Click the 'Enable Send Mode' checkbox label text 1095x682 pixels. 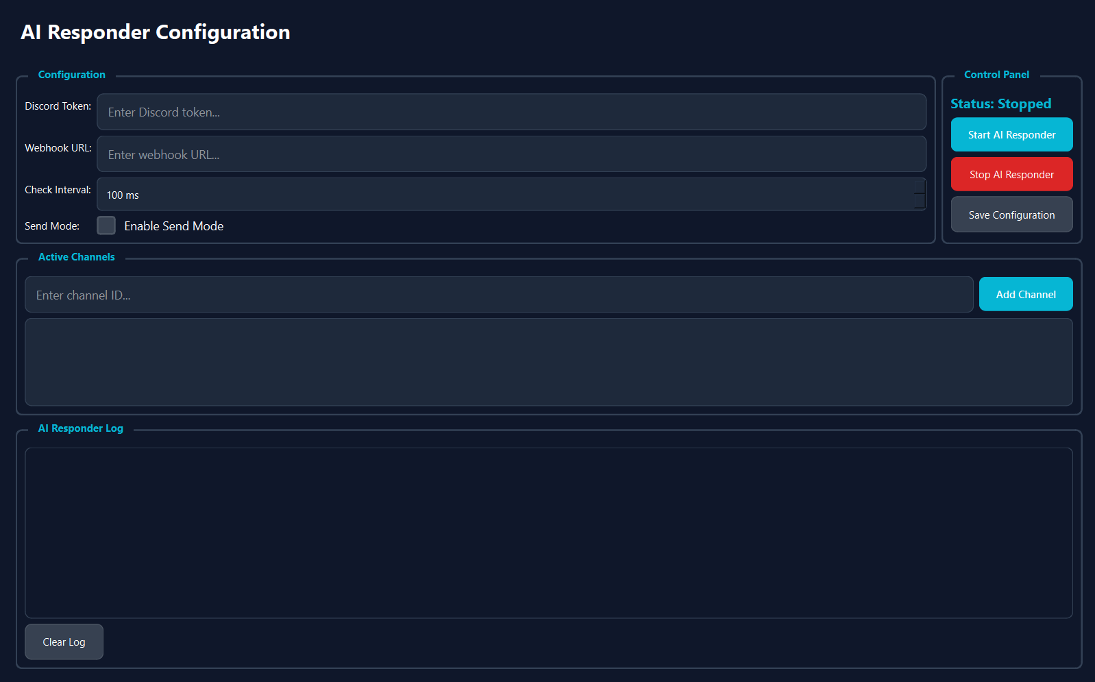coord(174,226)
